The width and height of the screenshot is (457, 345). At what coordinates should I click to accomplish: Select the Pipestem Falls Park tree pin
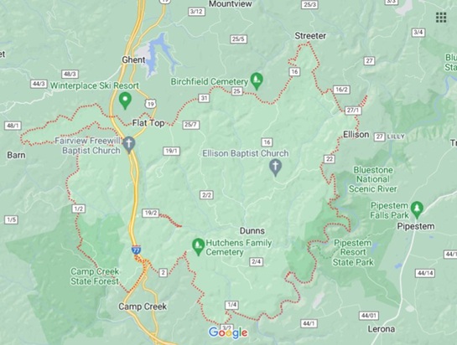click(x=417, y=210)
